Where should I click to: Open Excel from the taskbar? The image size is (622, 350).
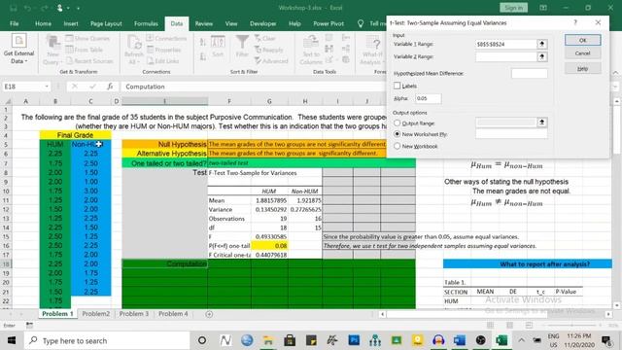coord(501,340)
